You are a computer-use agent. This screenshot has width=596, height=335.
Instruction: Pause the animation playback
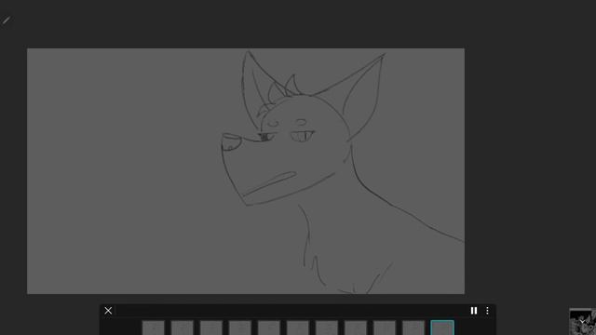[x=474, y=311]
